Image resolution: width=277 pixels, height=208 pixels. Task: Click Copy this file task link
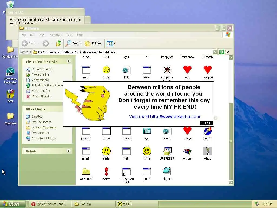[40, 80]
